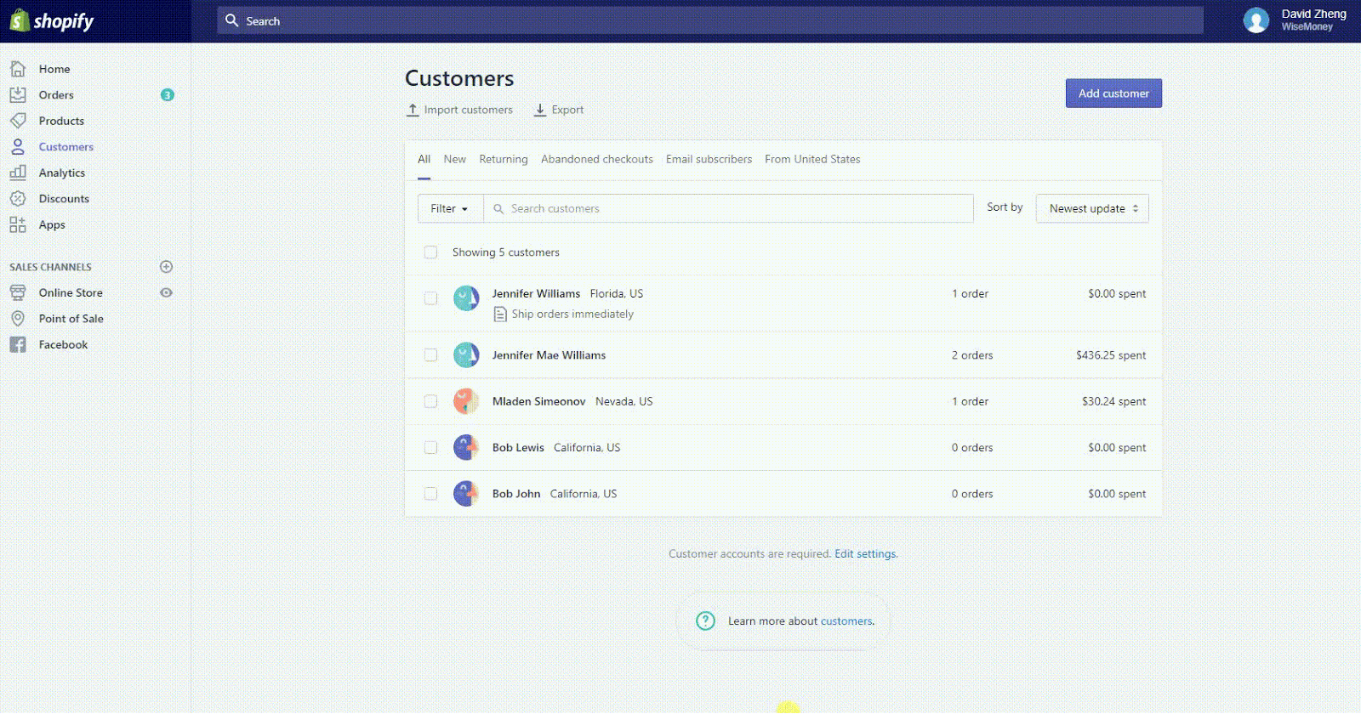Open the Newest update sort dropdown
The width and height of the screenshot is (1361, 714).
(1092, 209)
